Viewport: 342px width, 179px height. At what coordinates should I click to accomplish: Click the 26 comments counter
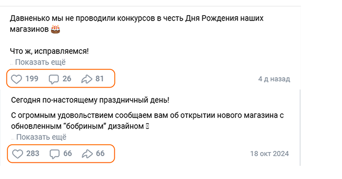(x=67, y=79)
